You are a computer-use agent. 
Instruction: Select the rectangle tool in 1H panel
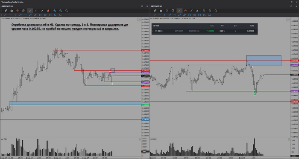(x=50, y=15)
